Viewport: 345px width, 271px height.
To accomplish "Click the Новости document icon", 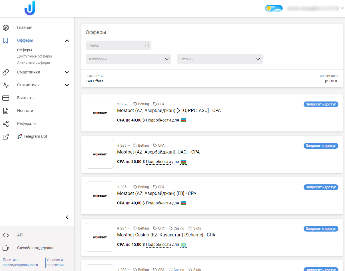I will 6,111.
